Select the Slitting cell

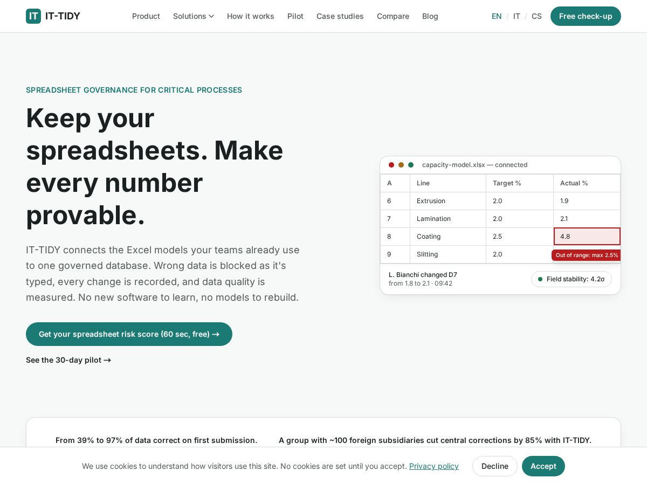(x=448, y=254)
